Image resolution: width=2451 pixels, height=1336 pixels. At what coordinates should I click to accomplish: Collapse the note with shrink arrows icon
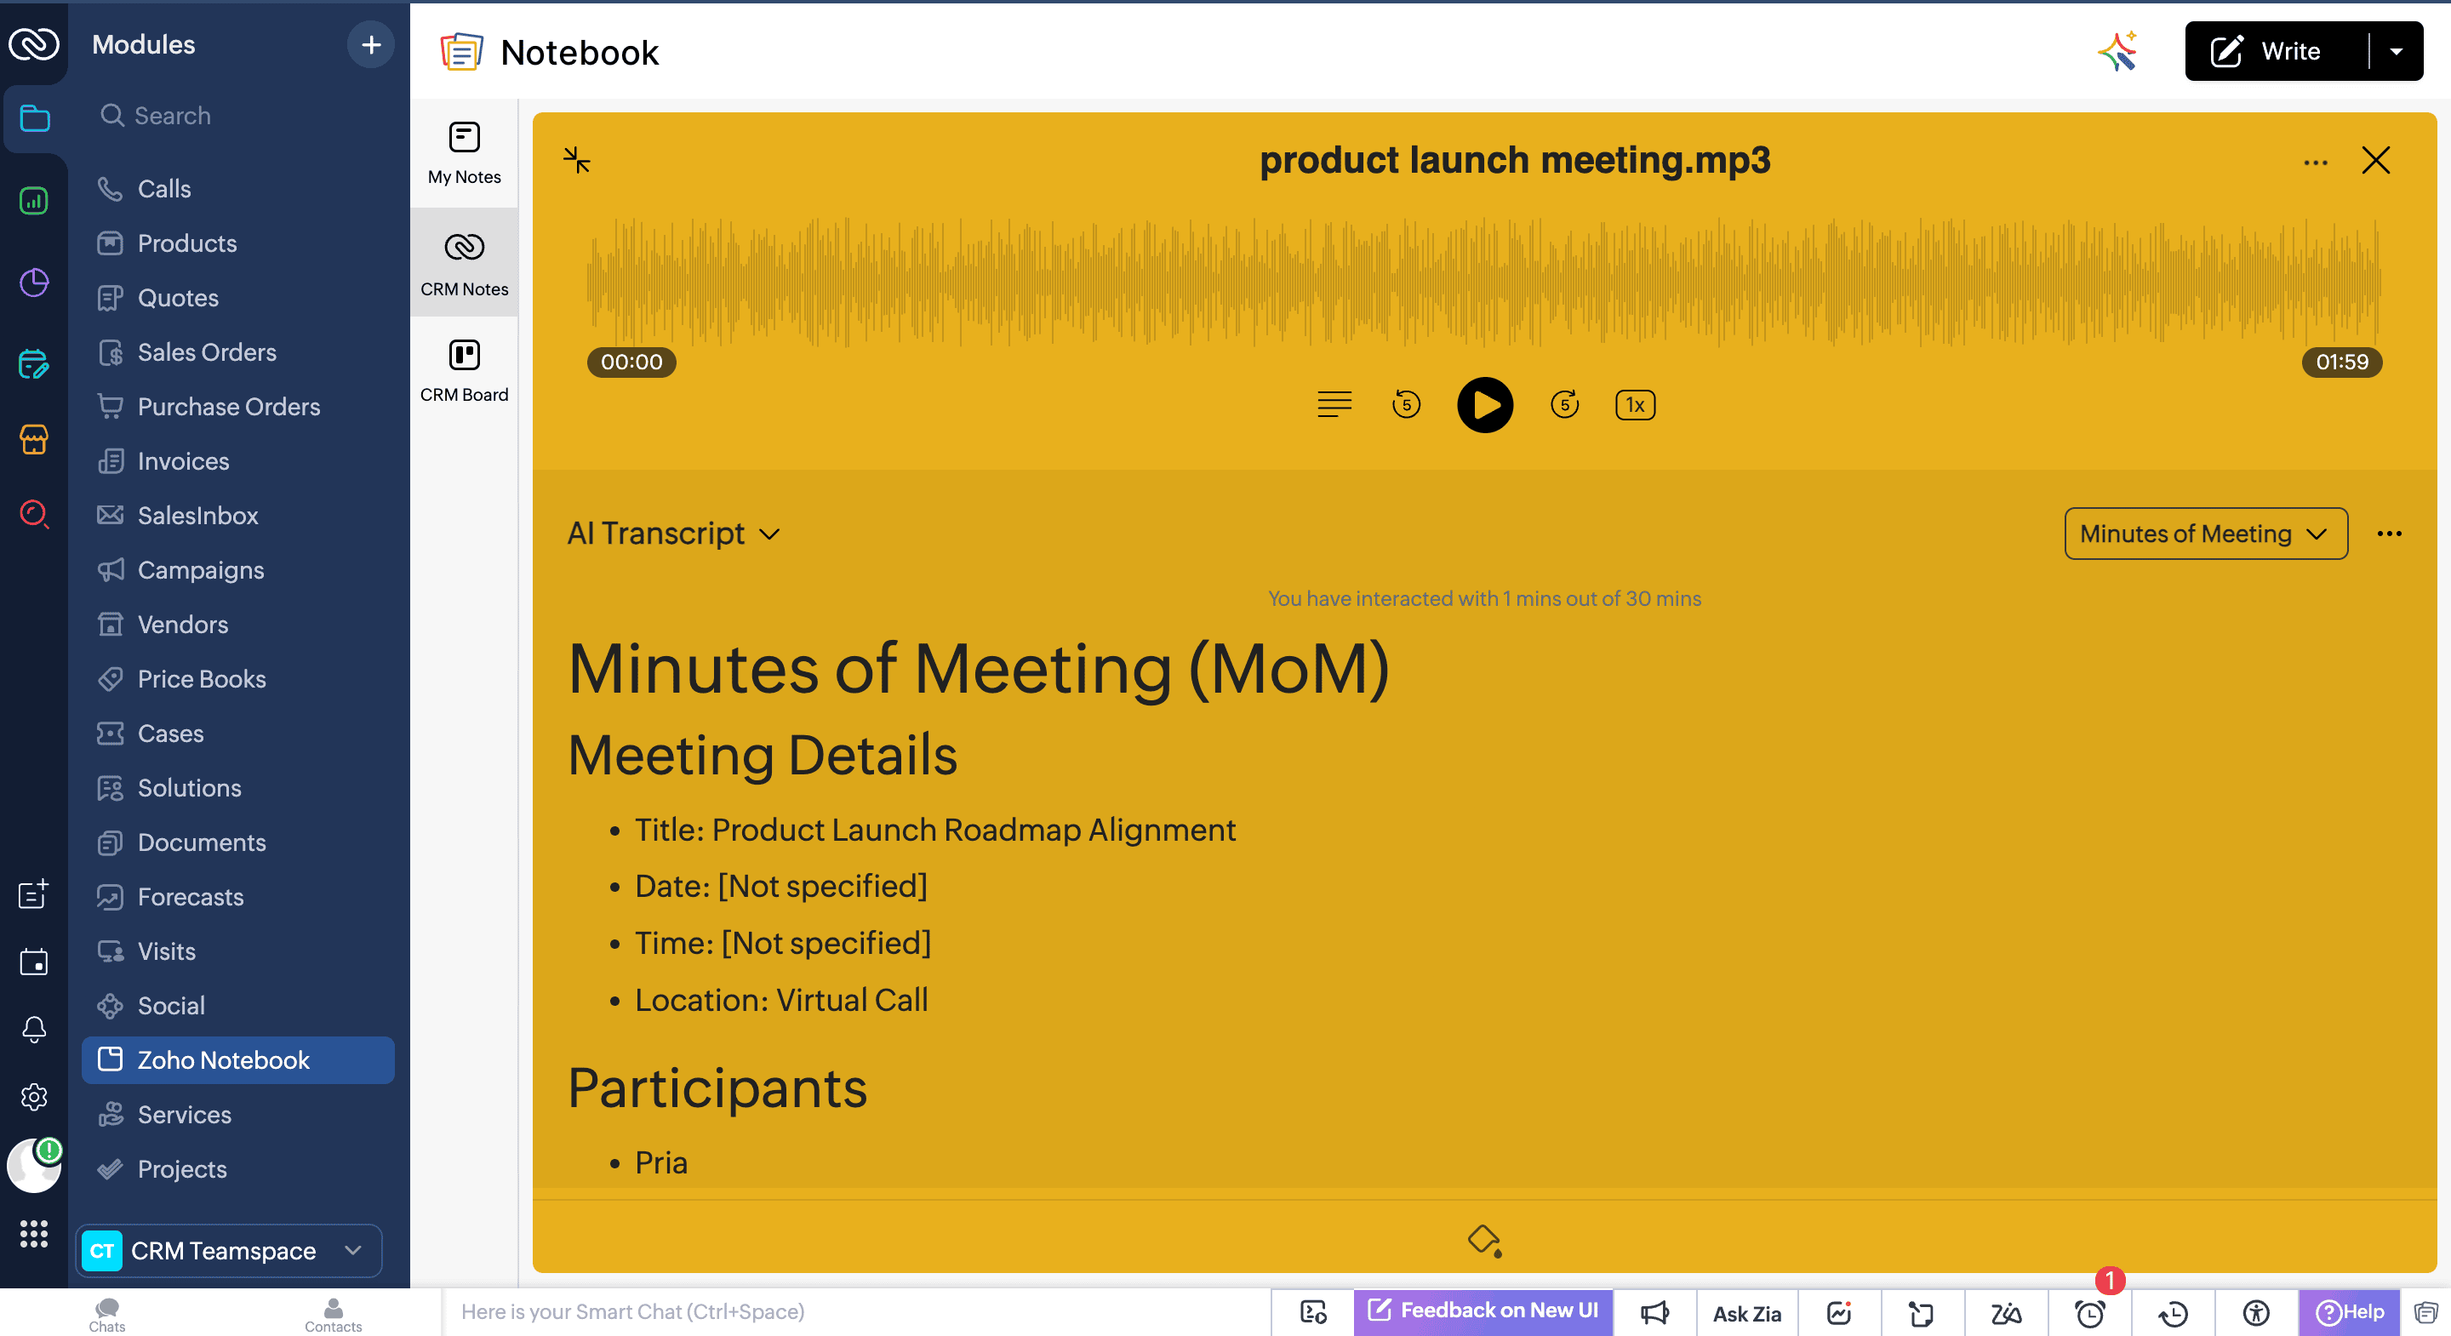click(x=577, y=160)
